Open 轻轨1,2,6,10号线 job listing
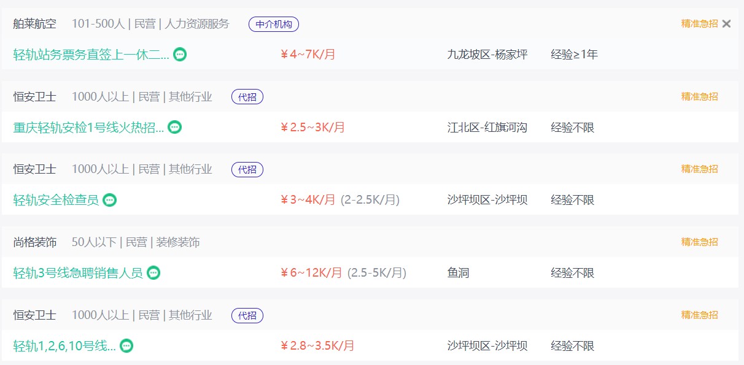744x365 pixels. [64, 346]
